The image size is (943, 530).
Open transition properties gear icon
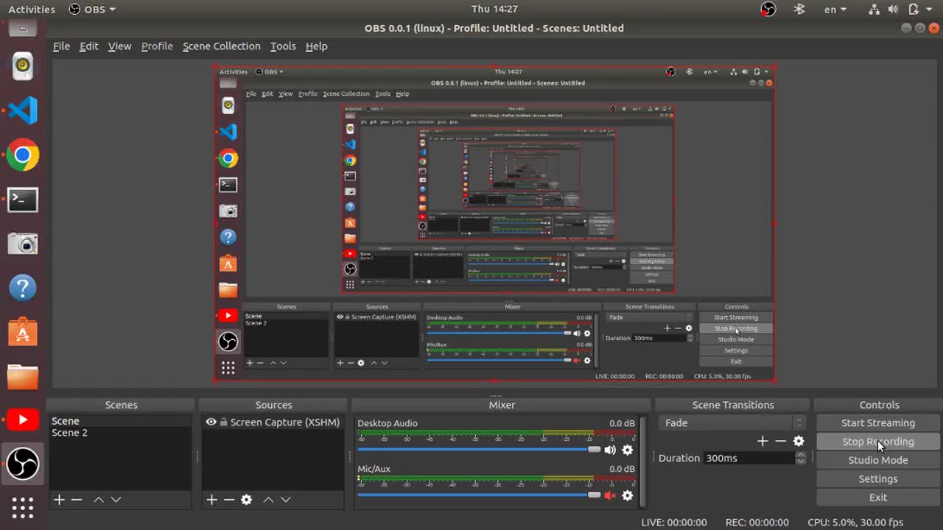(799, 441)
